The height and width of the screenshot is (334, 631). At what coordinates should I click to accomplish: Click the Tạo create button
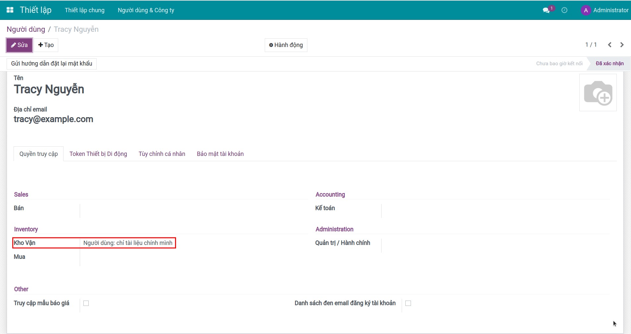[x=46, y=45]
